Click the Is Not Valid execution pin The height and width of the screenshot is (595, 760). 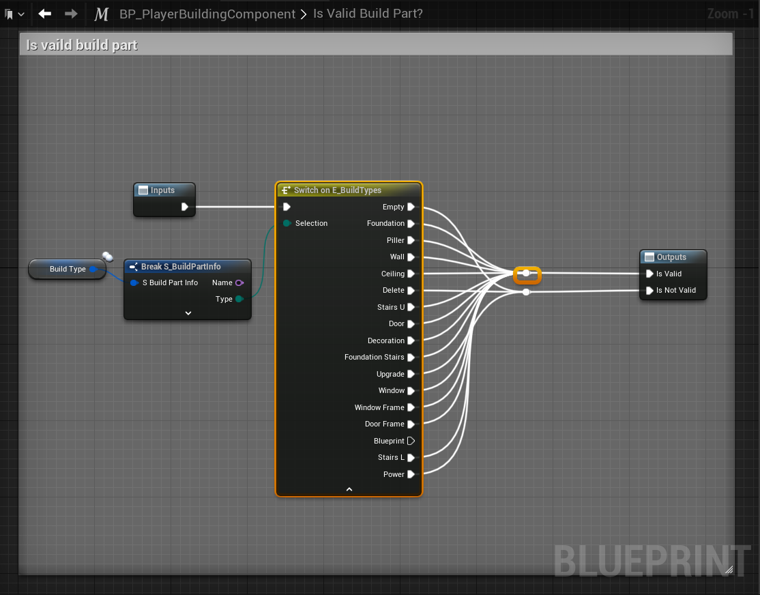[649, 291]
